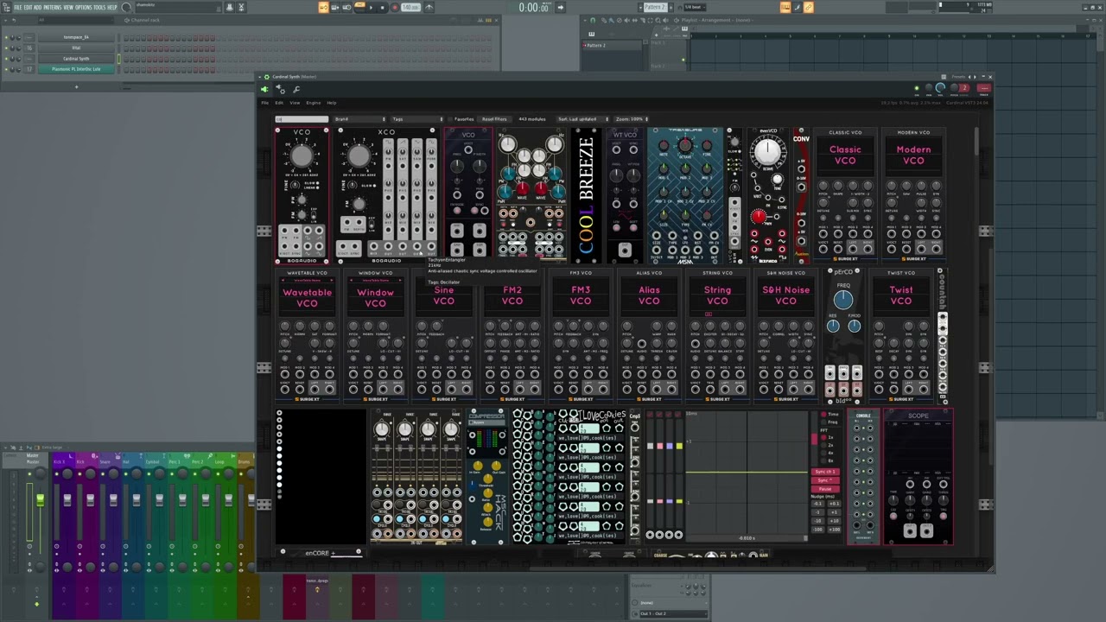This screenshot has height=622, width=1106.
Task: Open the FILE menu in FL Studio
Action: [x=17, y=7]
